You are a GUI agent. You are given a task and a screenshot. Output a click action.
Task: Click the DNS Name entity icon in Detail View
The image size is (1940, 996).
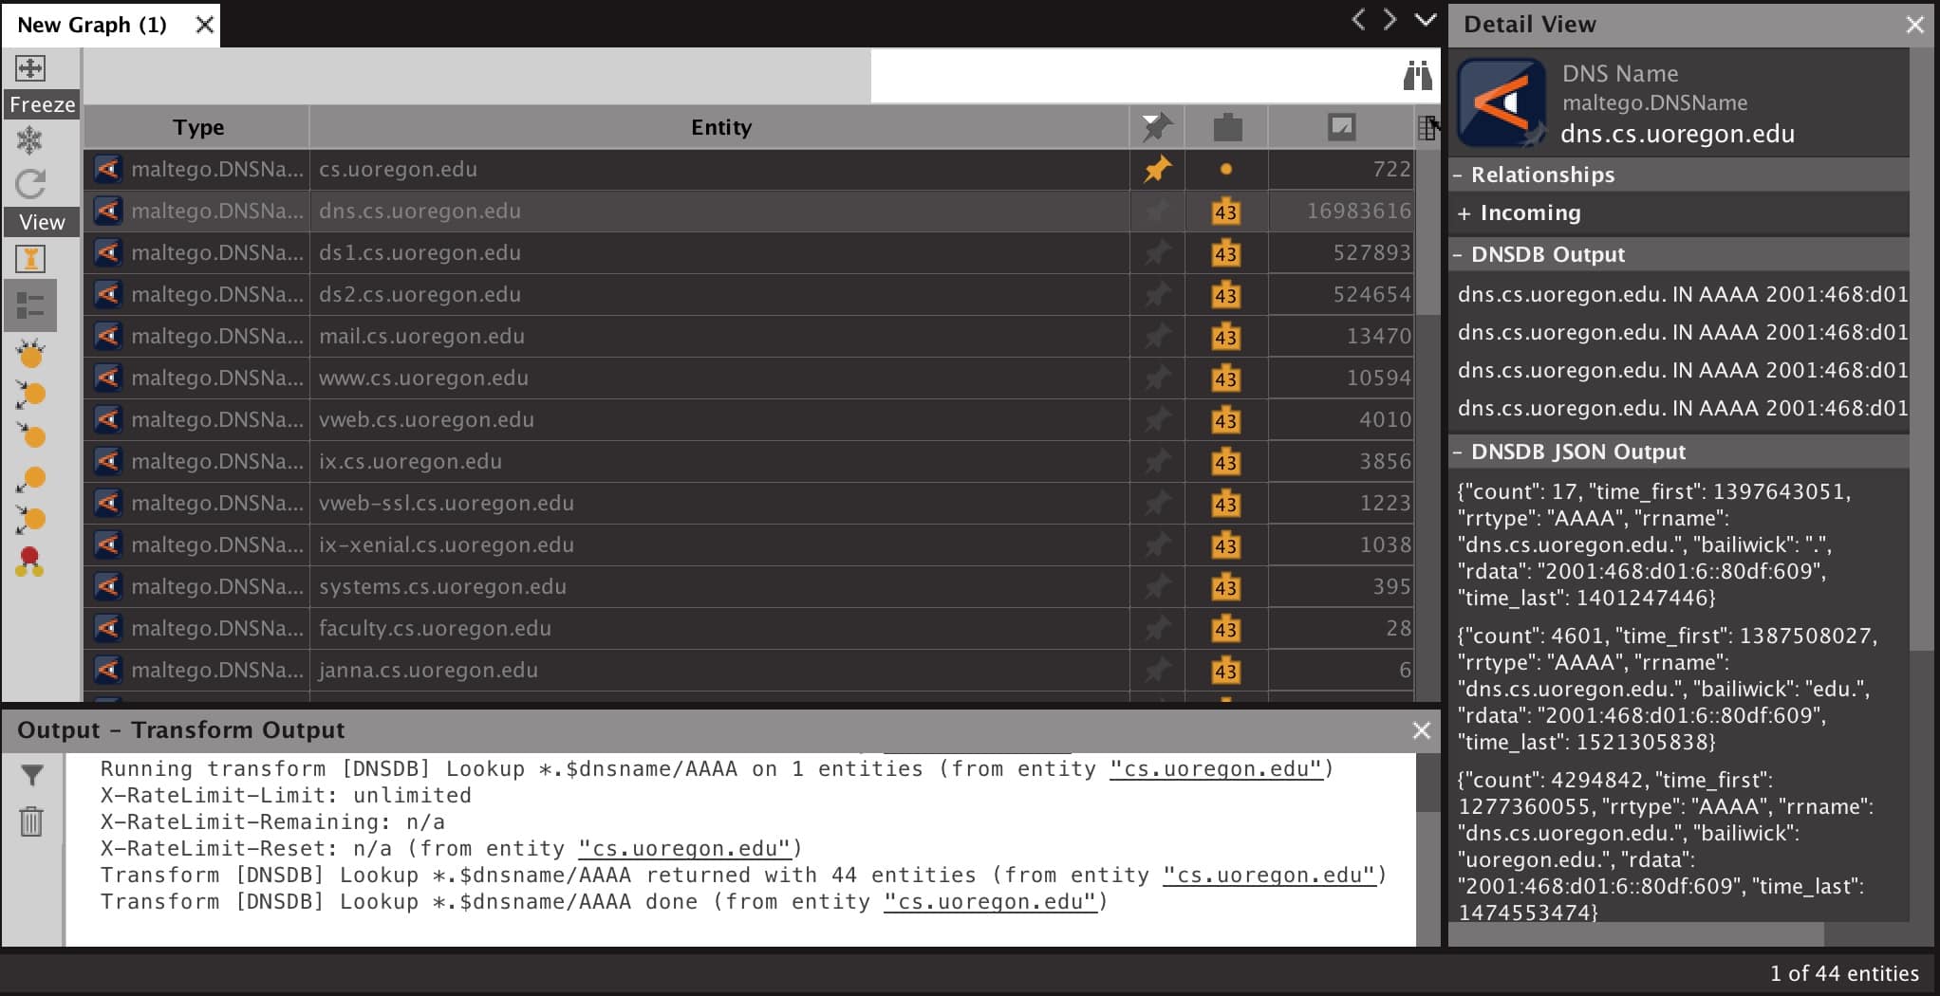tap(1502, 102)
